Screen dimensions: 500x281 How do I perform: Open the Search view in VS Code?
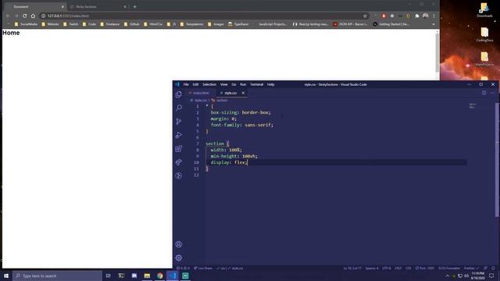pyautogui.click(x=179, y=108)
